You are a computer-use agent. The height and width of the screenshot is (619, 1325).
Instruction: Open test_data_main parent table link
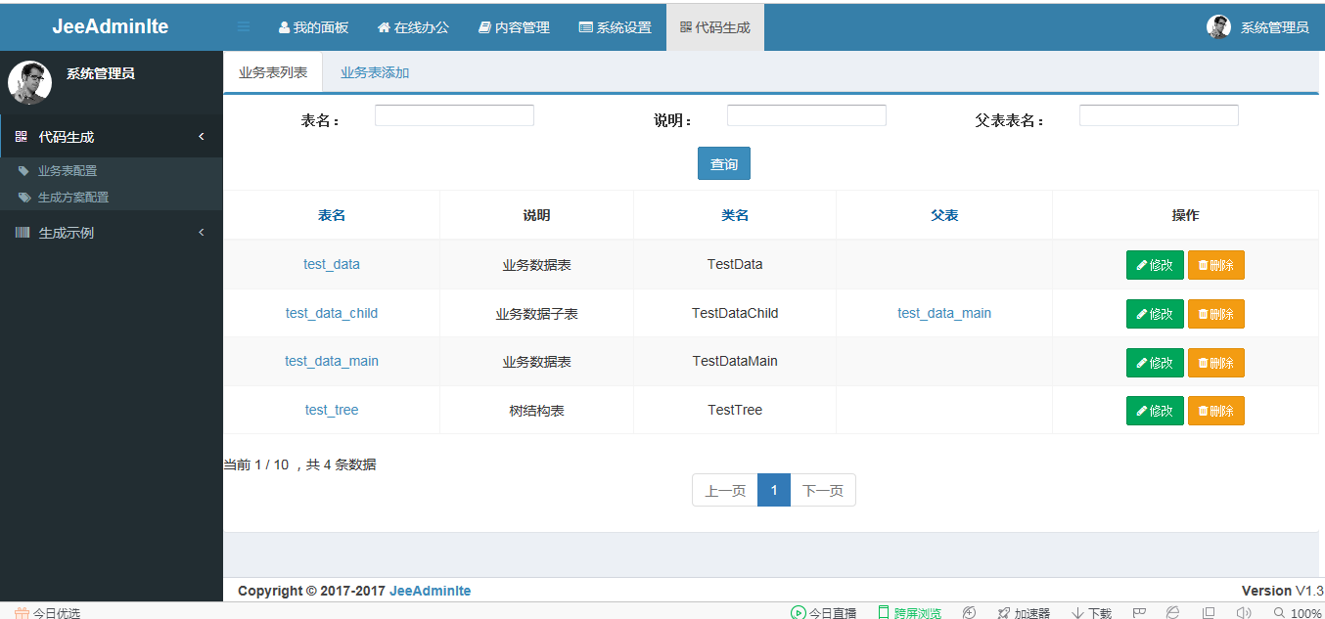(x=944, y=313)
